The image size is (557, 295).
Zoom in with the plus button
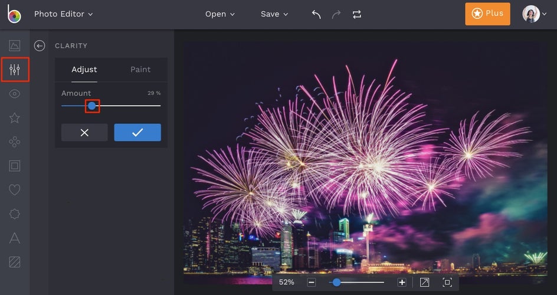pos(402,282)
